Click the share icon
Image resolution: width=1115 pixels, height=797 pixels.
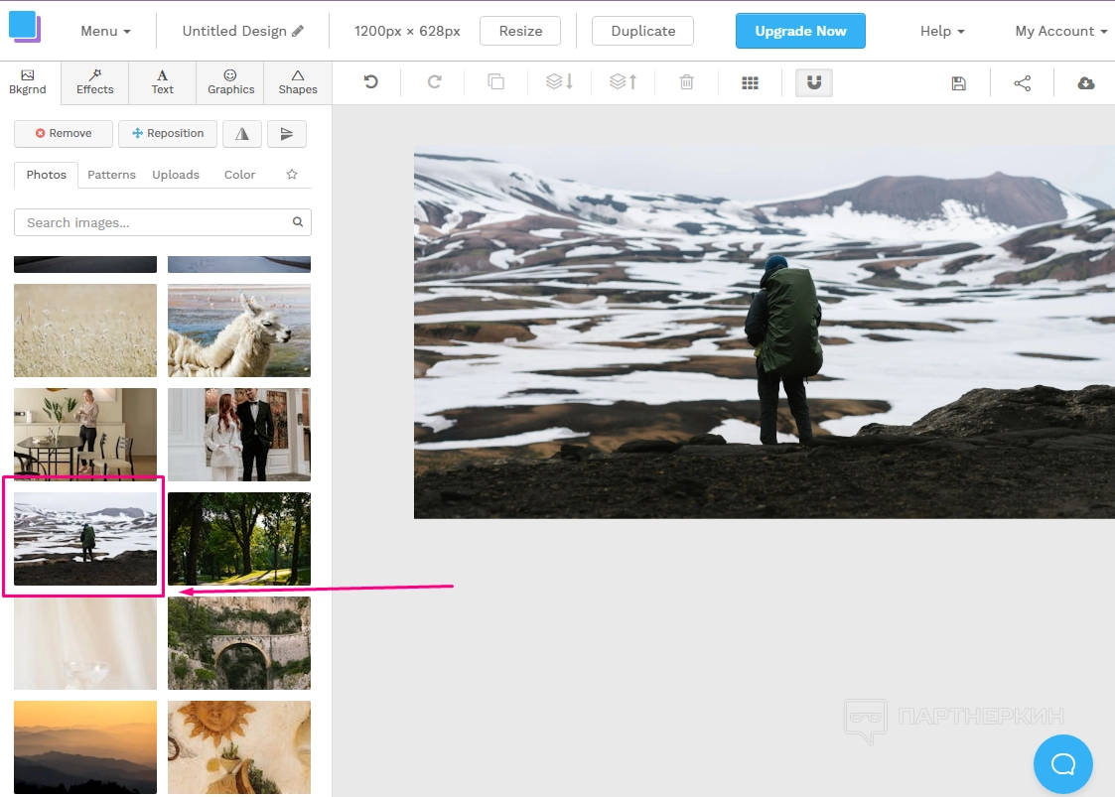point(1023,83)
